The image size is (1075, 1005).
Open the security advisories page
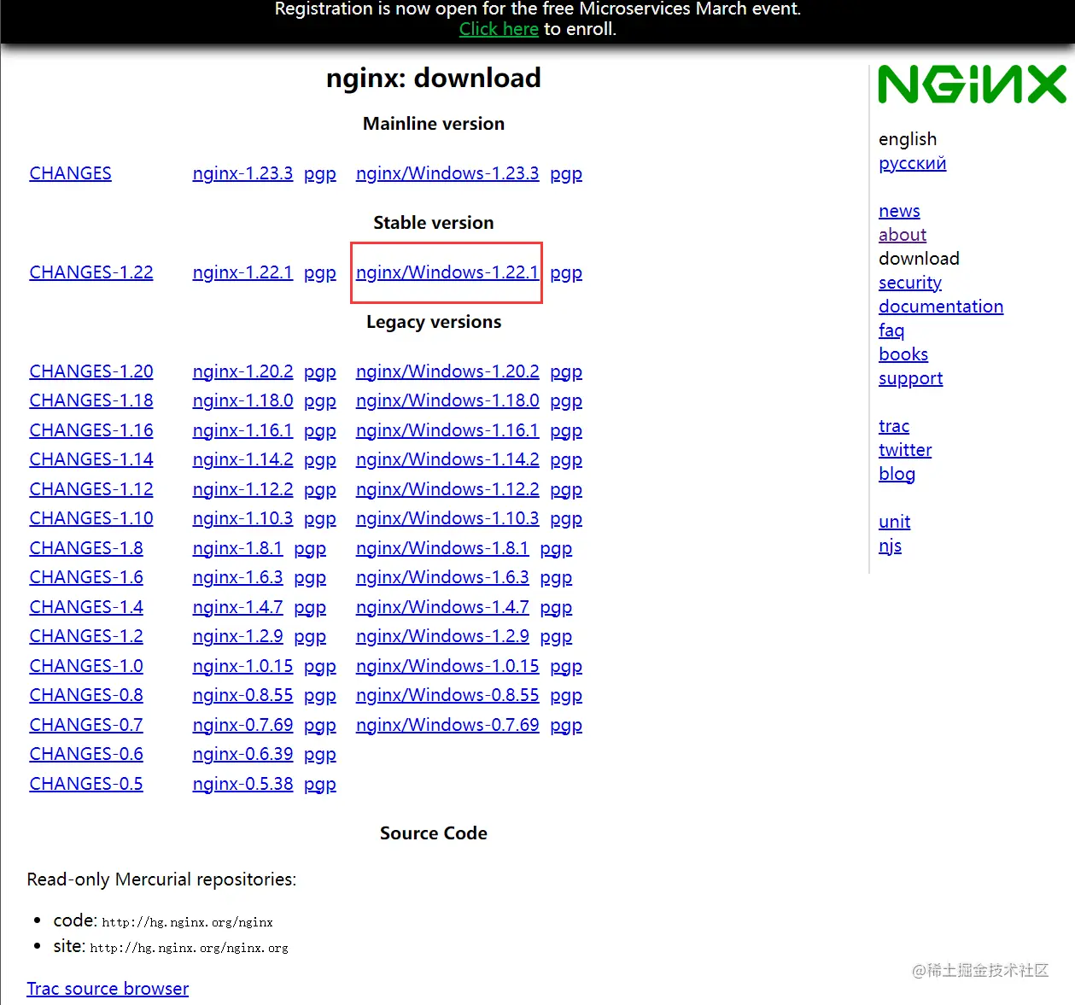click(x=909, y=283)
